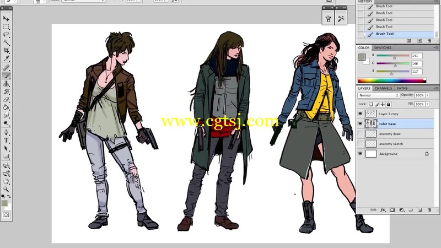Select the Rectangle shape tool
This screenshot has height=248, width=441.
coord(6,156)
